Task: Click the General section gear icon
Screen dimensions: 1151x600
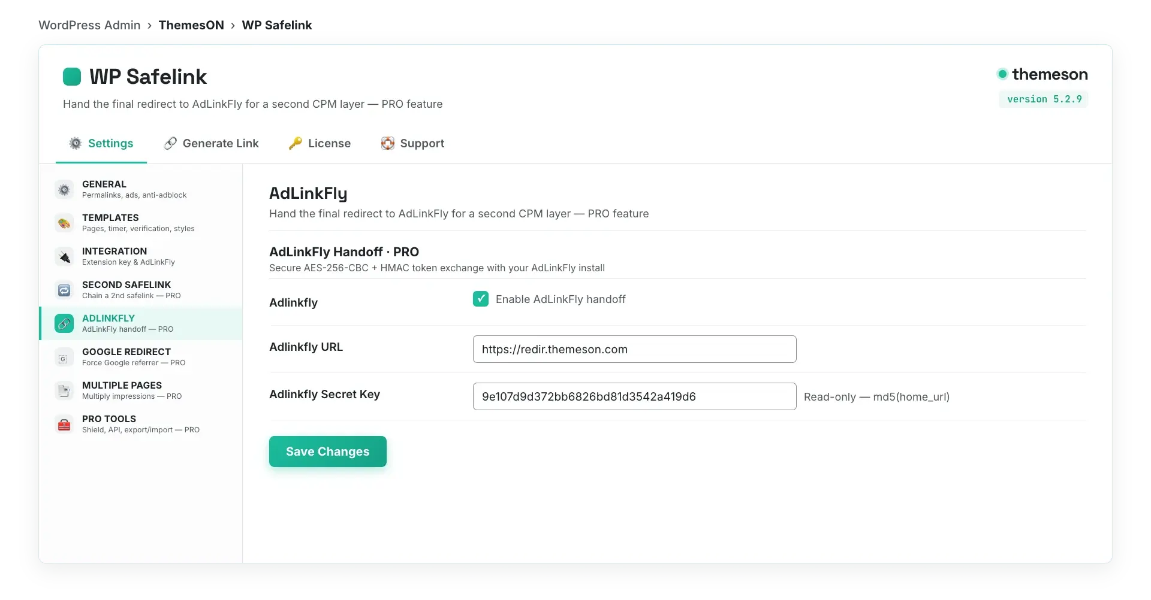Action: pyautogui.click(x=64, y=189)
